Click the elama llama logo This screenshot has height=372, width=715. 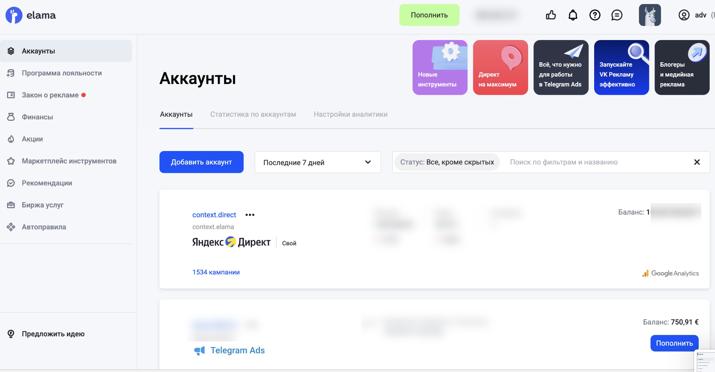click(14, 15)
